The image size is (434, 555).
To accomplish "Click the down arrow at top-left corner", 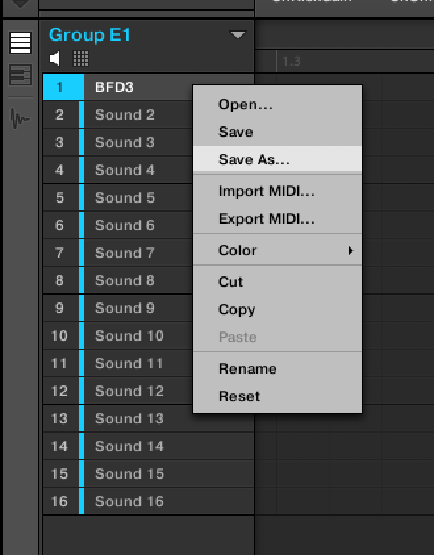I will (x=20, y=3).
